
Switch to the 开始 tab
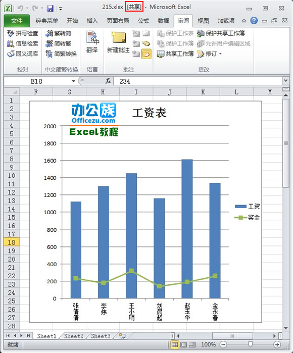tap(72, 21)
